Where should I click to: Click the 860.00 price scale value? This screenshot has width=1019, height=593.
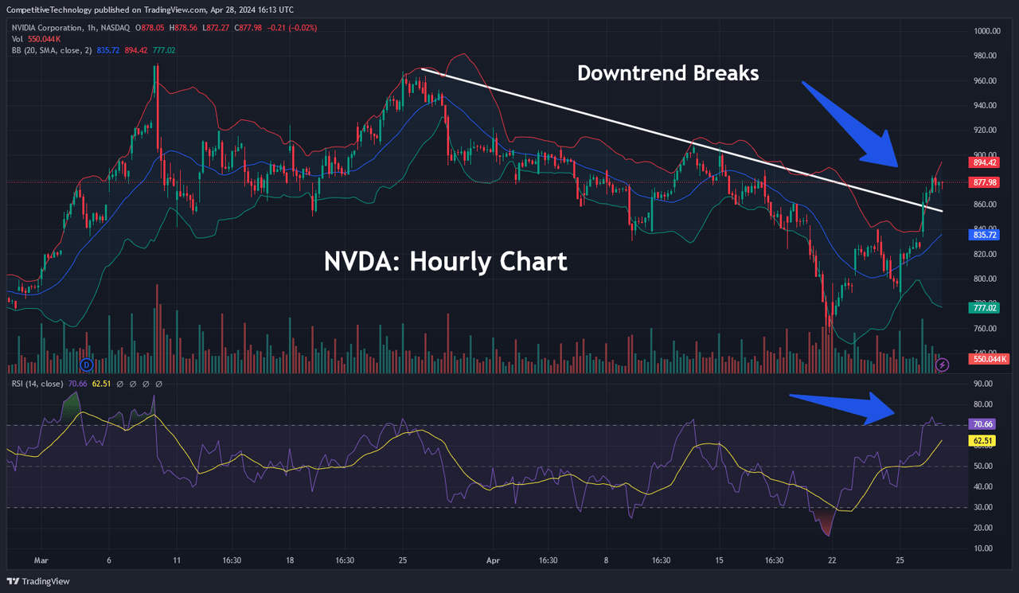tap(984, 205)
